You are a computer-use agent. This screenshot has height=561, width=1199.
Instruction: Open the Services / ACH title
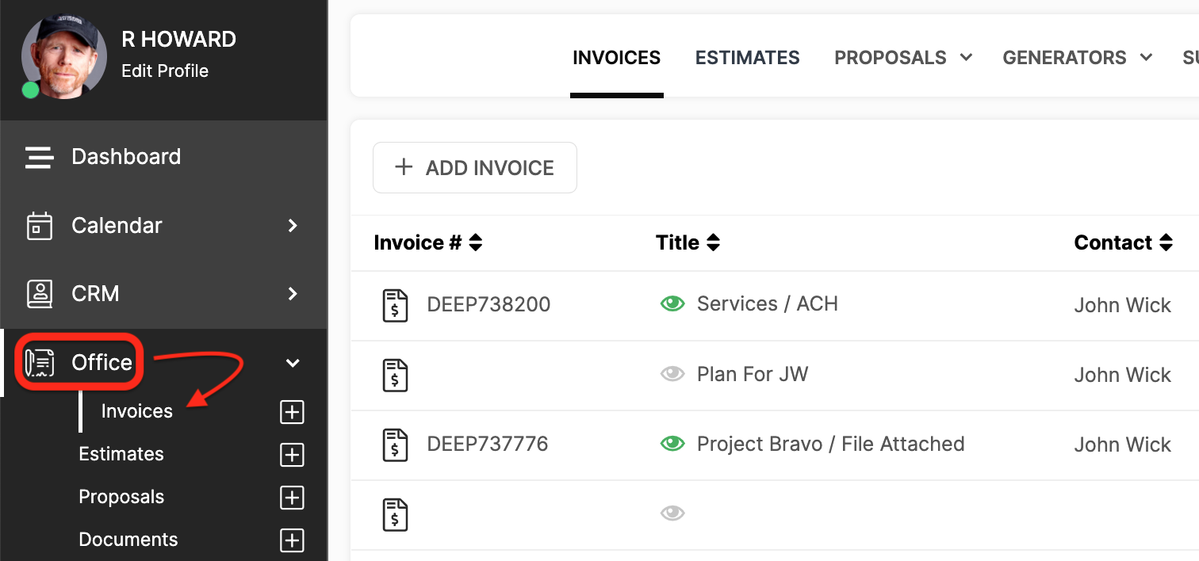tap(768, 303)
